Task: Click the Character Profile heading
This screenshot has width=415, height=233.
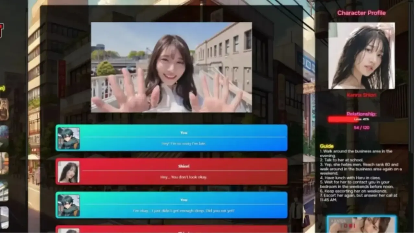Action: (x=362, y=13)
